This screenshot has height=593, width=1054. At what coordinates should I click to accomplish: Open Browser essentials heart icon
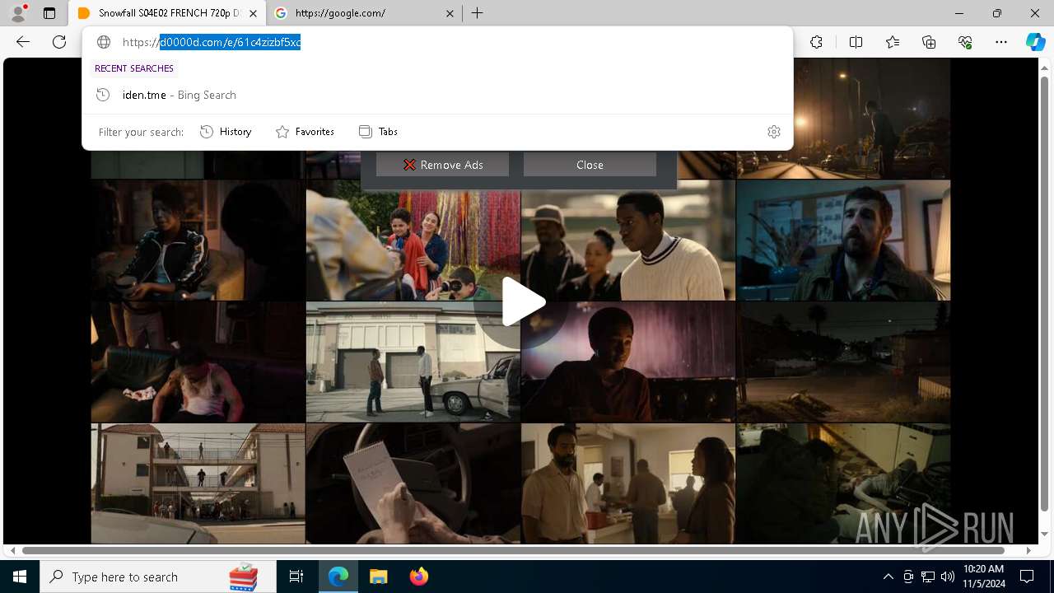tap(965, 42)
